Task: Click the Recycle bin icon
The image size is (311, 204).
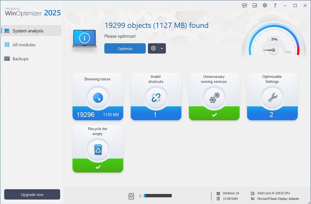Action: [98, 150]
